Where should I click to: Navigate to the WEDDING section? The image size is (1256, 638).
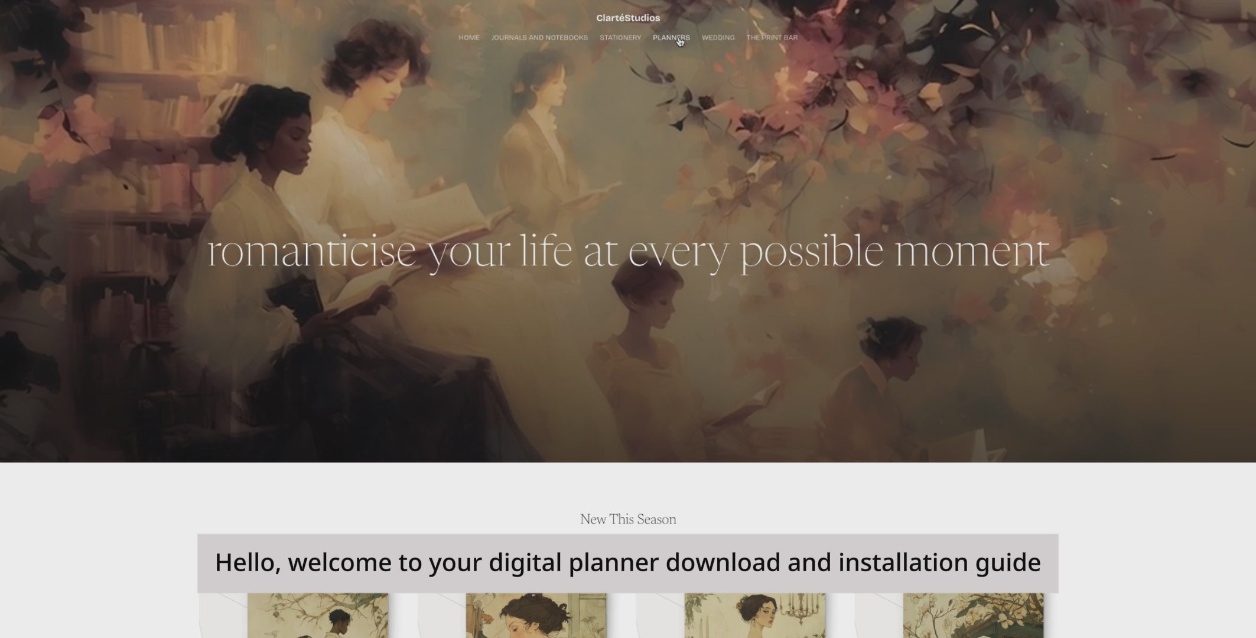click(718, 38)
